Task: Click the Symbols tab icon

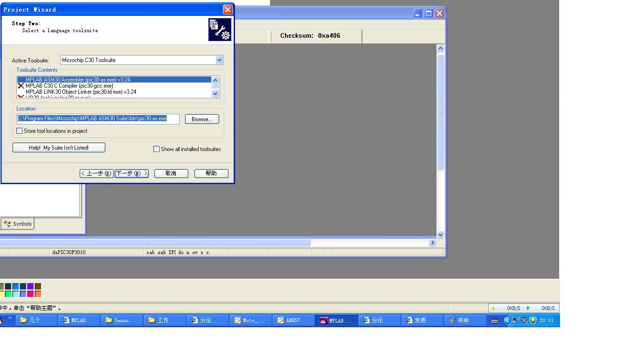Action: click(x=7, y=224)
